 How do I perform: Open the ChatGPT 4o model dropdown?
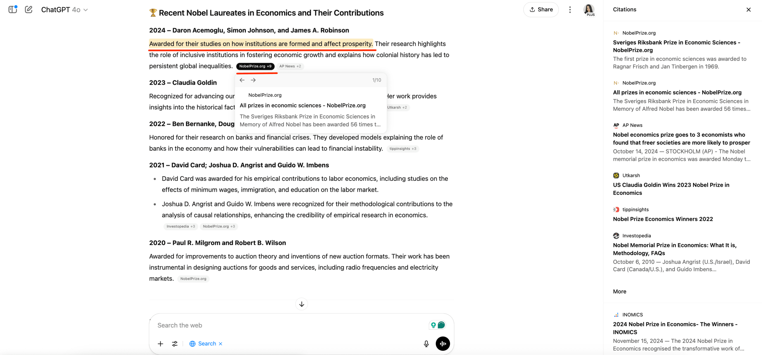(64, 10)
